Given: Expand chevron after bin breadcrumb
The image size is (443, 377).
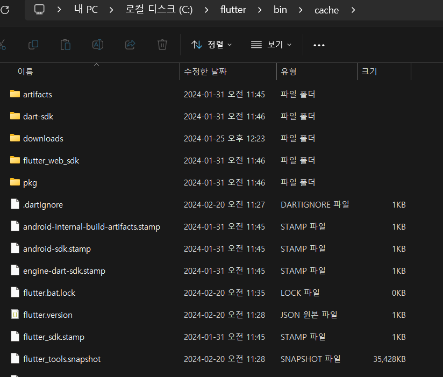Looking at the screenshot, I should pos(301,10).
